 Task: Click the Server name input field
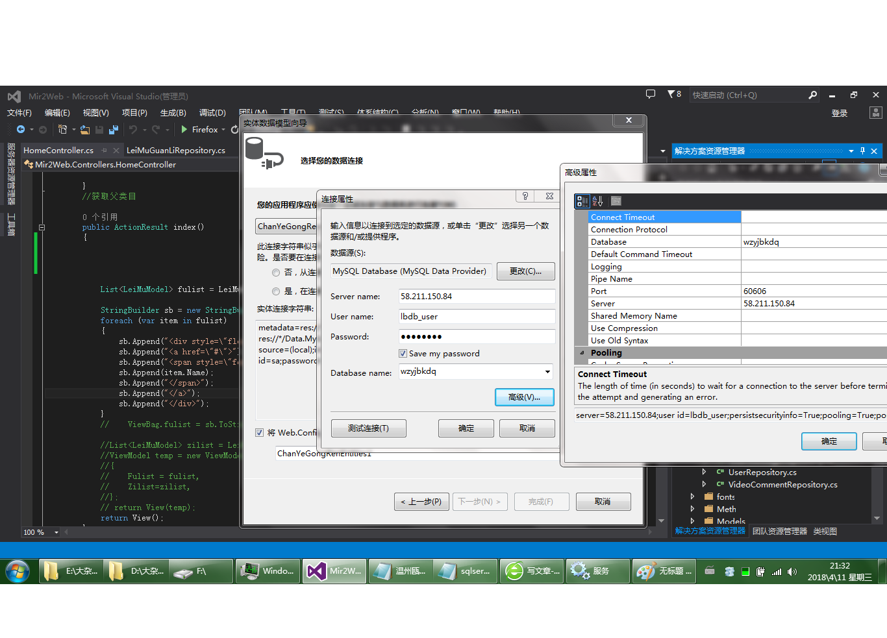[477, 297]
